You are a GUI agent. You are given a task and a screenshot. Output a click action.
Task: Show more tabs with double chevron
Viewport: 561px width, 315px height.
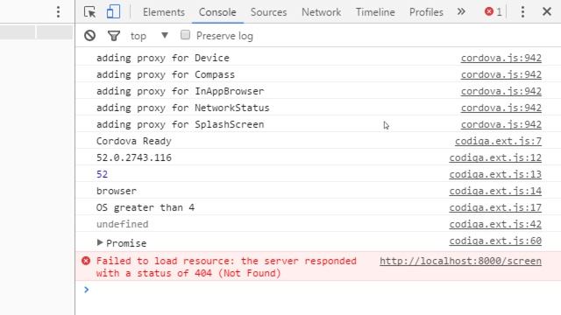tap(461, 11)
